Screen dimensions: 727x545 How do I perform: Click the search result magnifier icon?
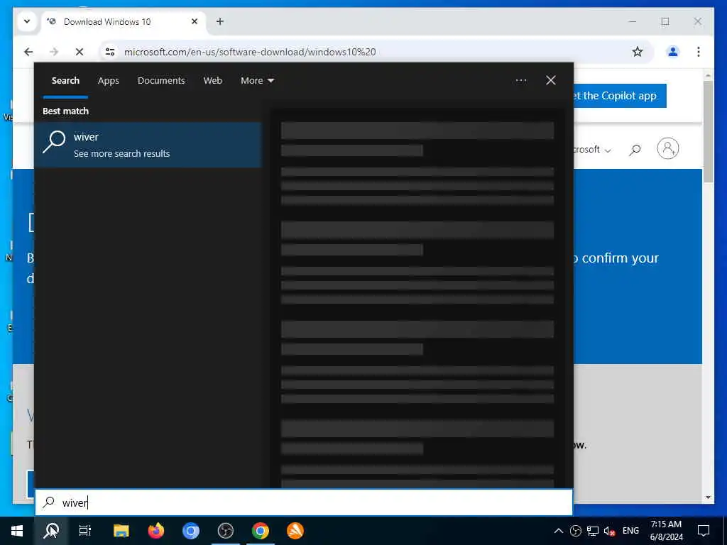tap(54, 141)
